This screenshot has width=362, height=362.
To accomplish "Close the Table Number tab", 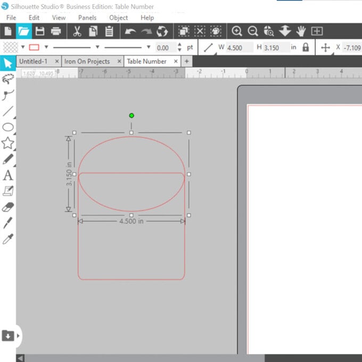I will tap(176, 61).
